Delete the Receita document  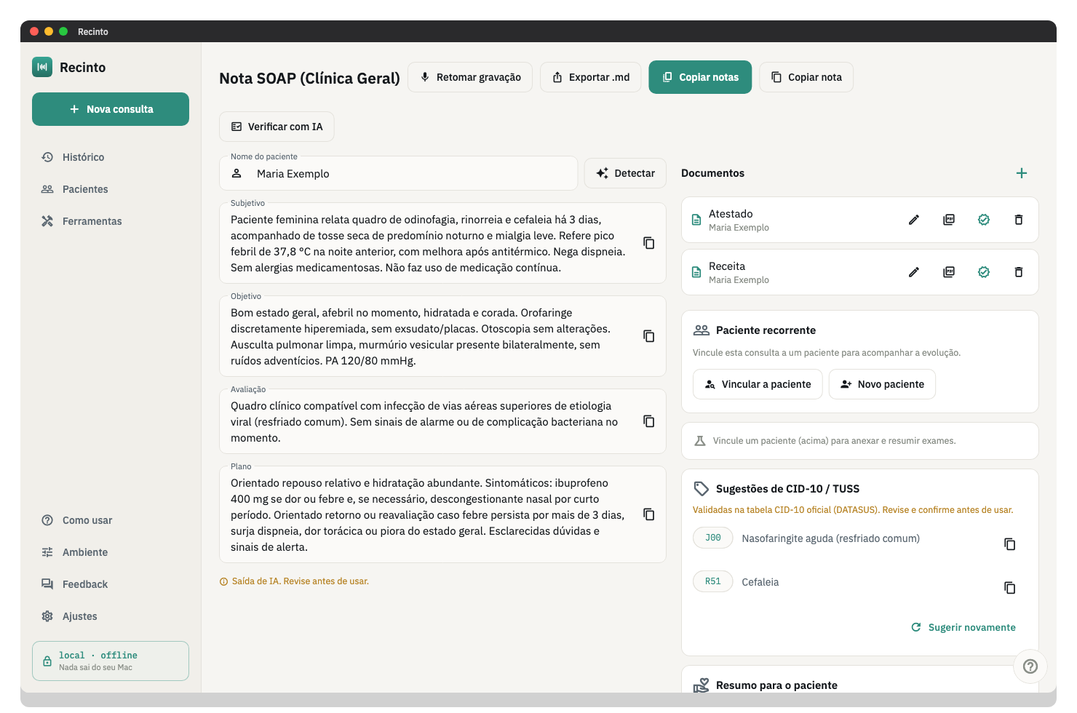1019,272
